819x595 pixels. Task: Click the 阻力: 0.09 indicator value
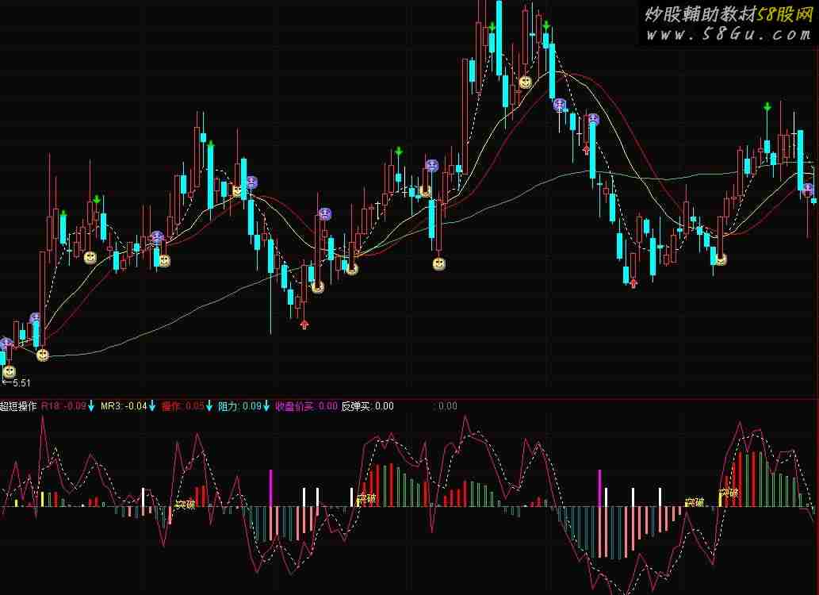point(239,405)
